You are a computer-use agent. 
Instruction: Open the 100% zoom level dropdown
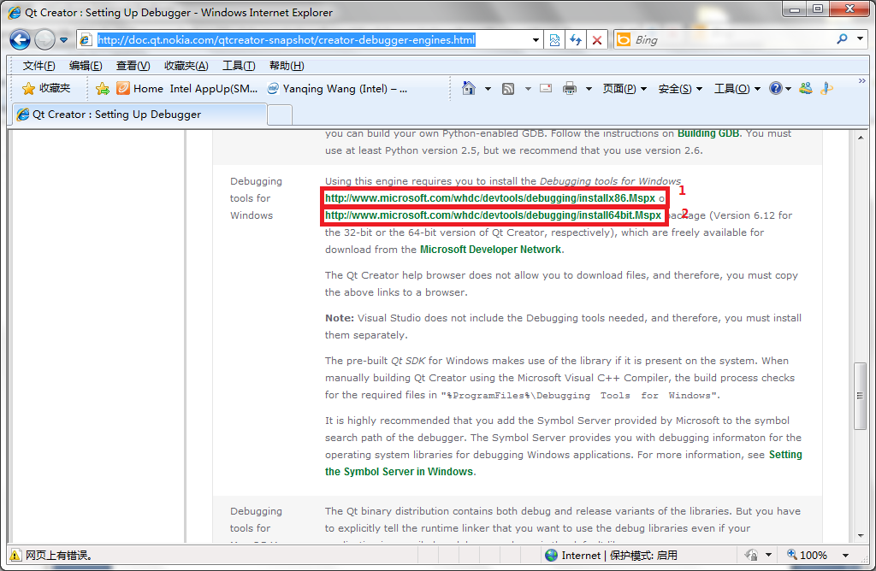pos(846,555)
